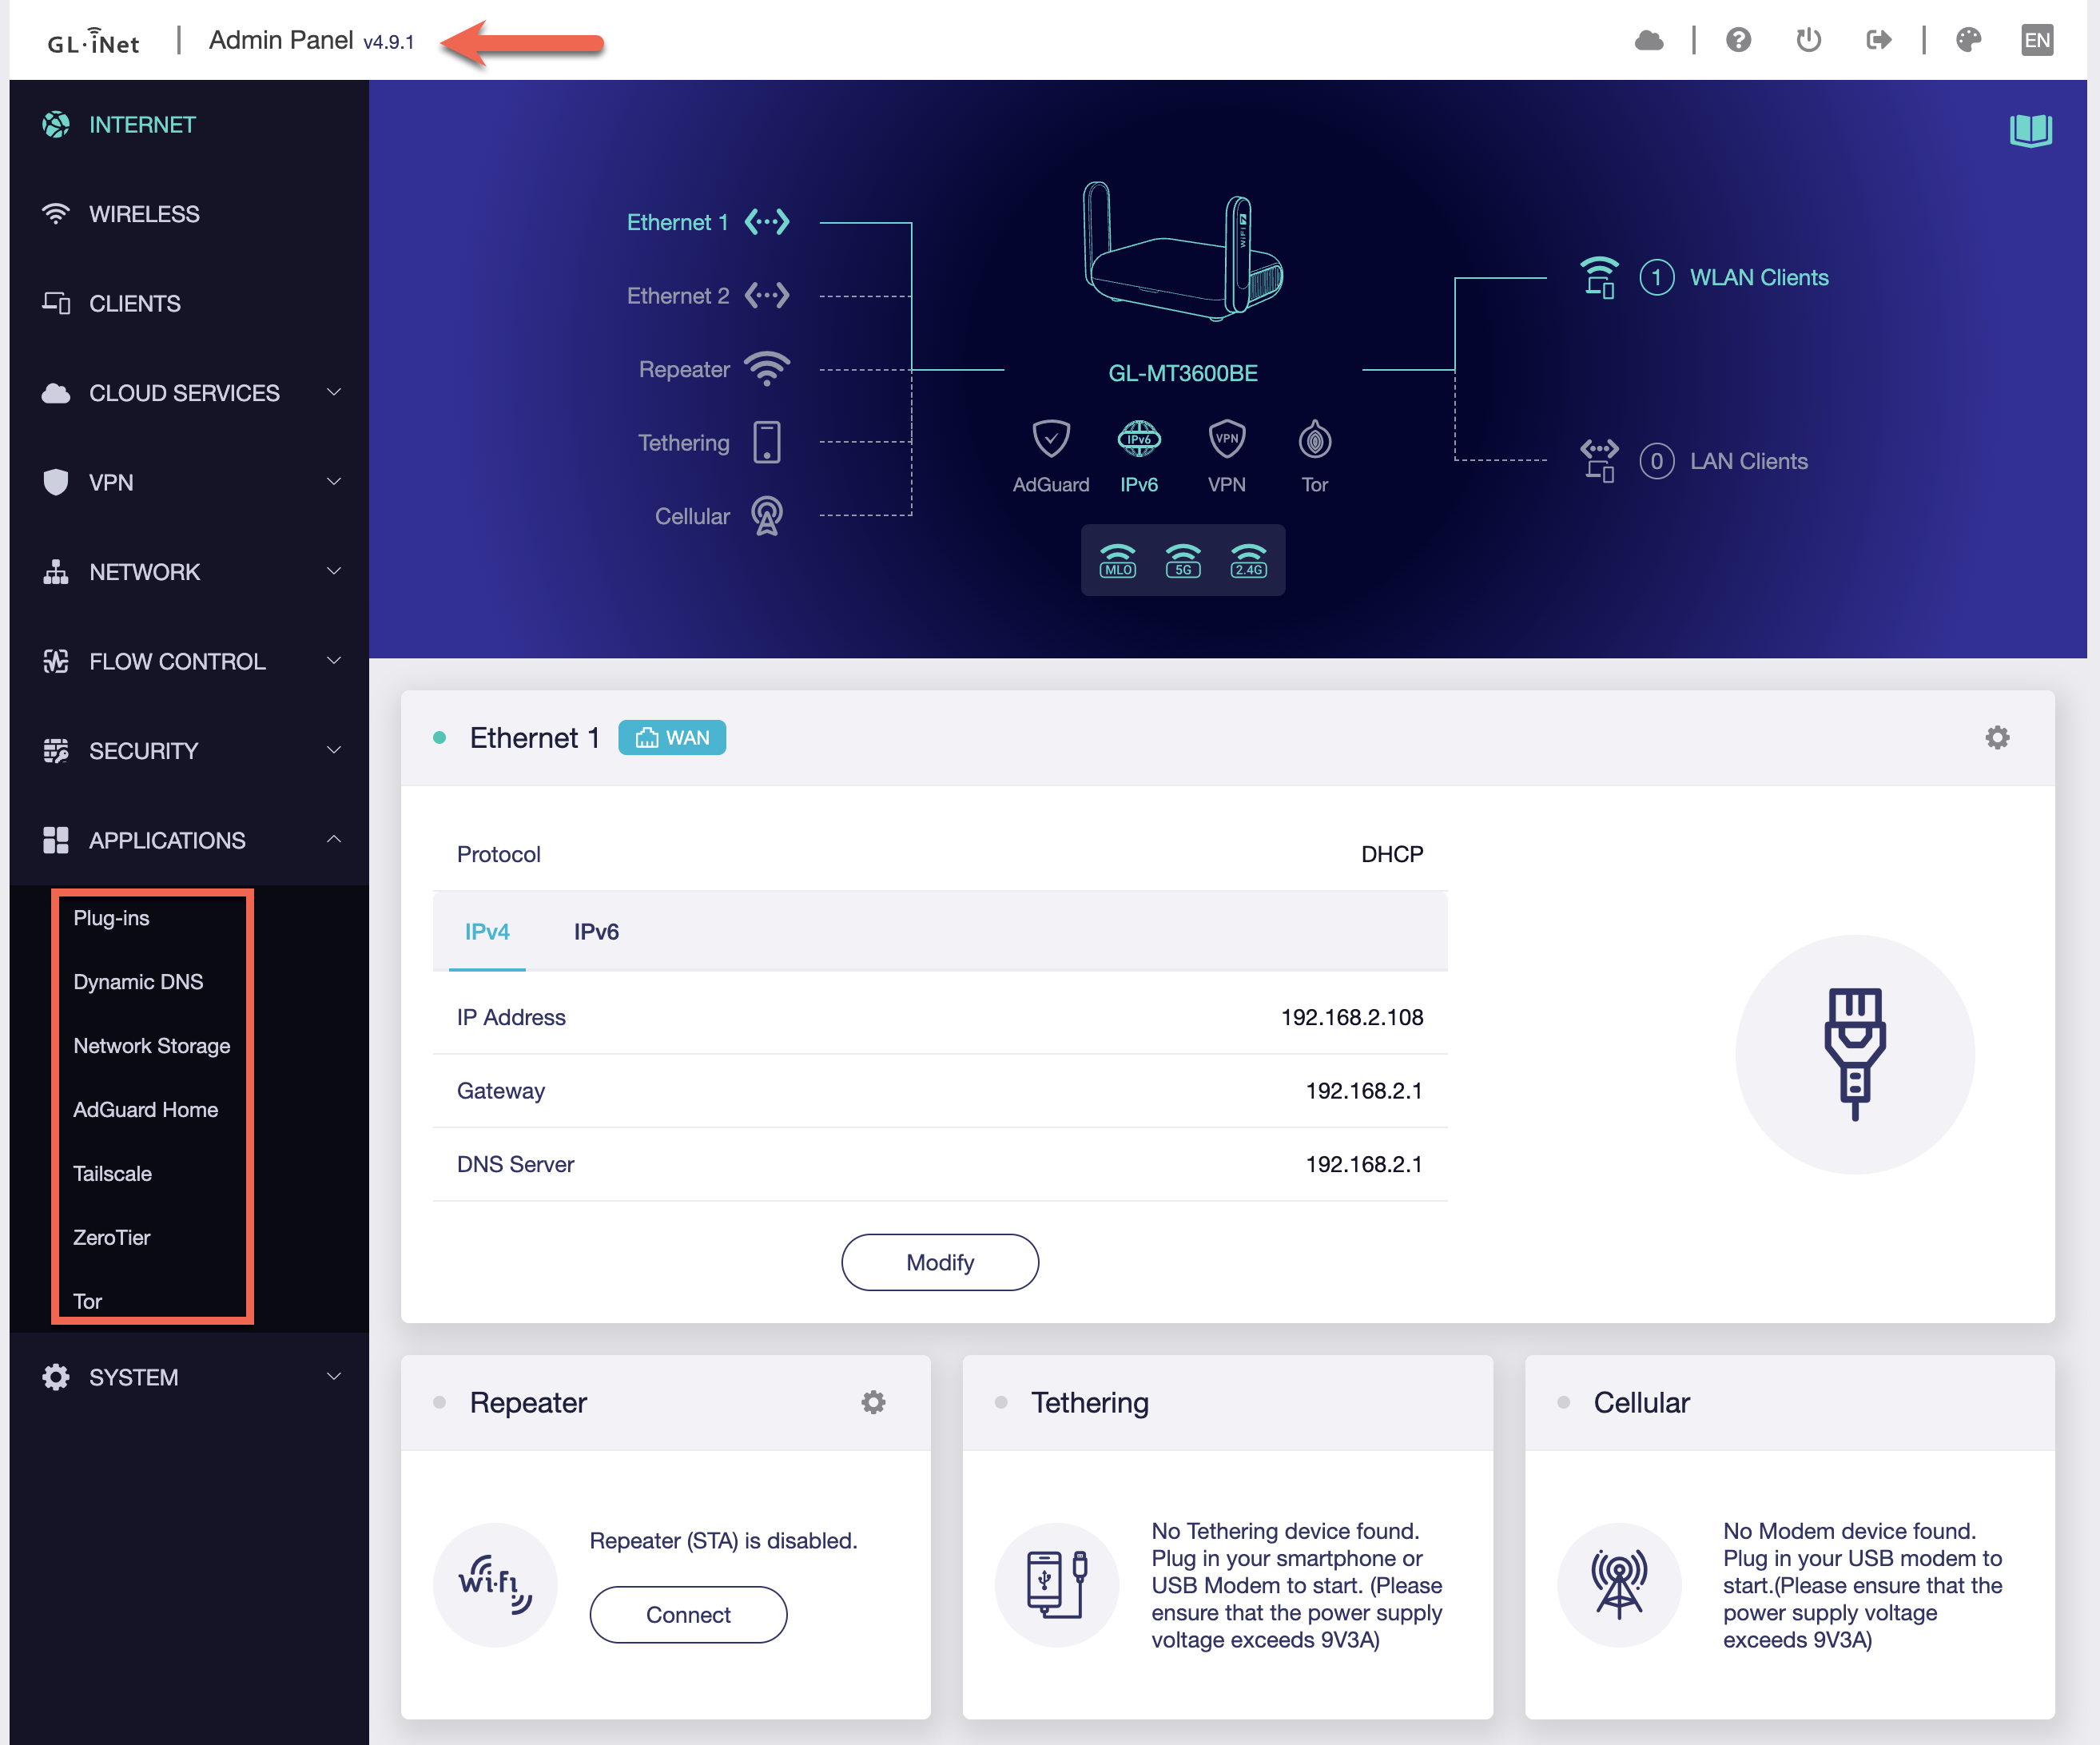Open Tor in the Applications submenu
This screenshot has width=2100, height=1745.
(88, 1302)
